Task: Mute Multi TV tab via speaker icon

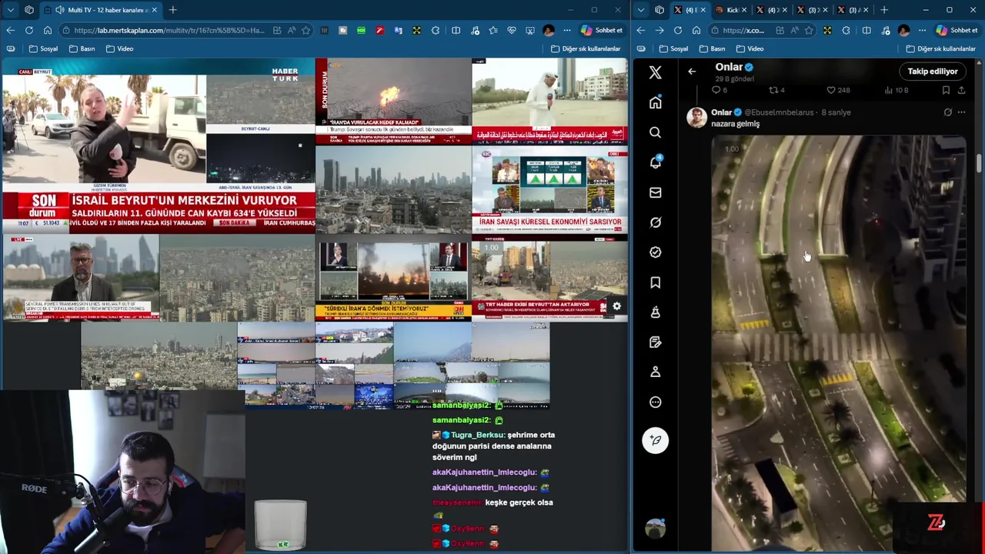Action: coord(60,10)
